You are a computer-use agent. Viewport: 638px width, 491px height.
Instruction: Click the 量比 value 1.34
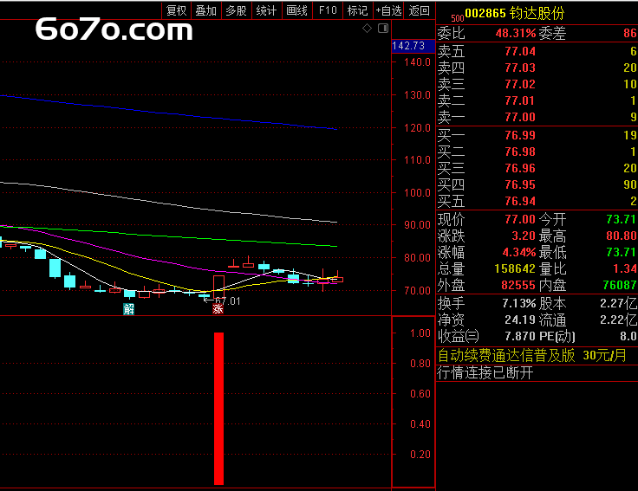pos(625,268)
